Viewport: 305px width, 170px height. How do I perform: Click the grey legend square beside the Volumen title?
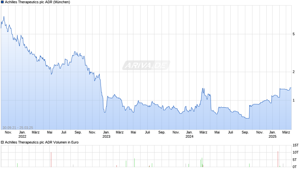pyautogui.click(x=2, y=142)
